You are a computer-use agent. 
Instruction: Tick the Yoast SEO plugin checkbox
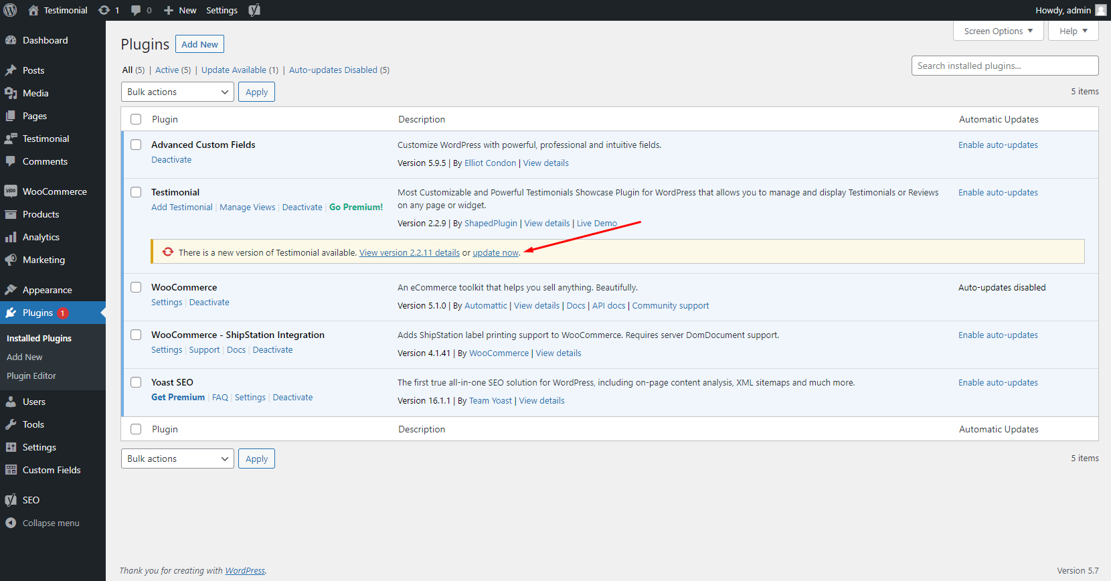[136, 382]
